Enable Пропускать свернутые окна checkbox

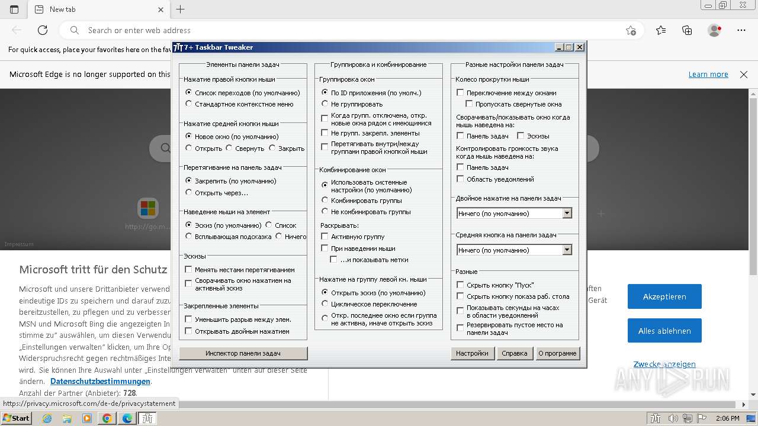tap(513, 104)
